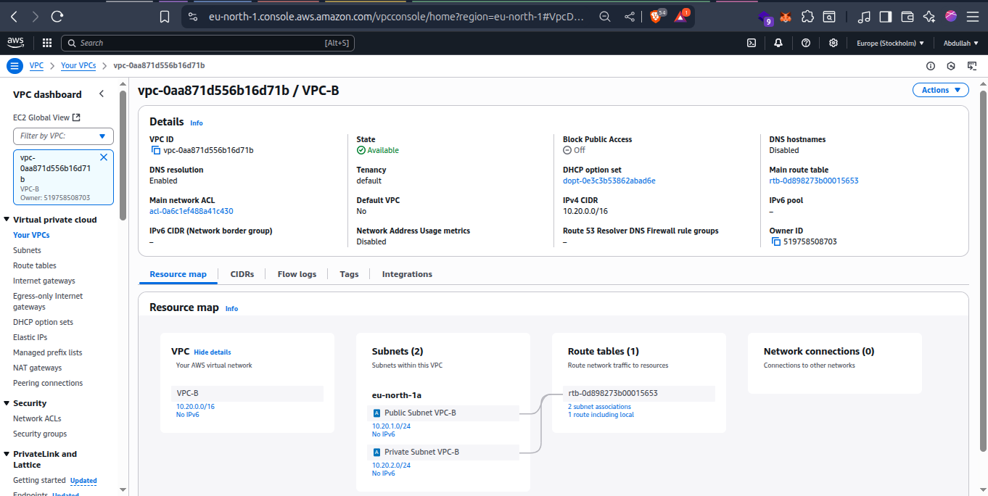The image size is (988, 496).
Task: Copy the Owner ID with copy icon
Action: [x=775, y=241]
